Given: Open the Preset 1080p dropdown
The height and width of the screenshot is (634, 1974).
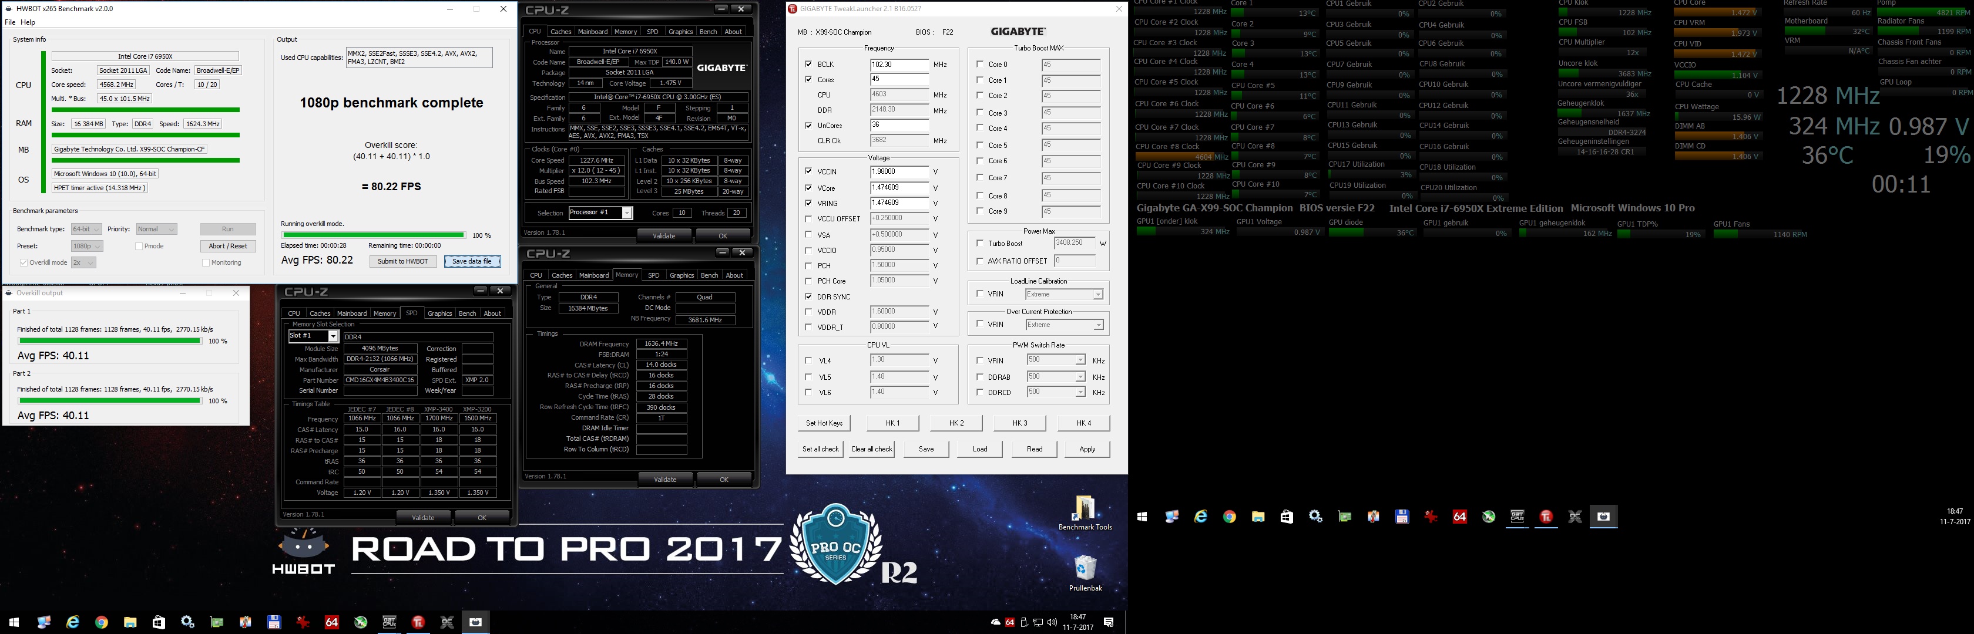Looking at the screenshot, I should pyautogui.click(x=86, y=246).
